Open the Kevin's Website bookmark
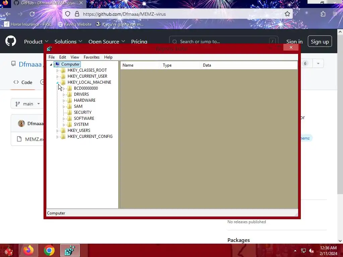The height and width of the screenshot is (257, 343). (x=75, y=24)
